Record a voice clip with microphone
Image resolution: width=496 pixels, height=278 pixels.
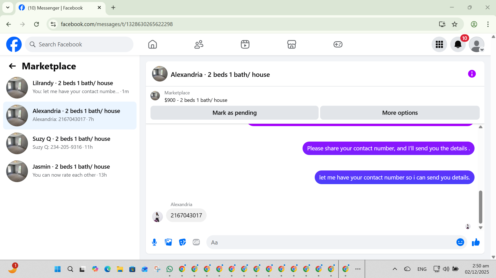tap(154, 242)
